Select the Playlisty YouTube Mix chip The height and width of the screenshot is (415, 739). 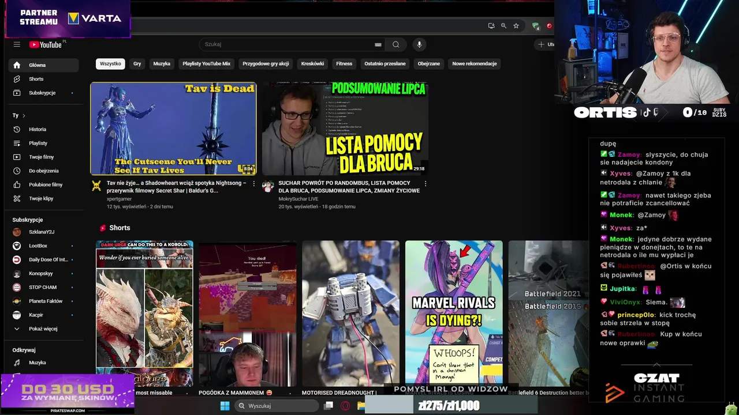tap(206, 63)
